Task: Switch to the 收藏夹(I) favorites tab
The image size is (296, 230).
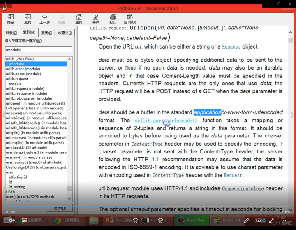Action: [65, 33]
